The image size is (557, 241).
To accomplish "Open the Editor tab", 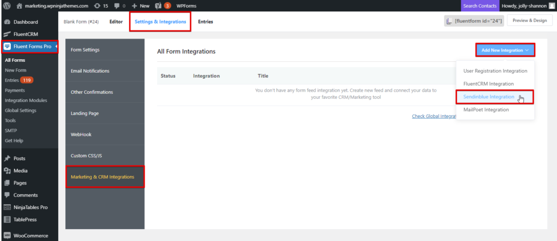I will click(x=116, y=22).
